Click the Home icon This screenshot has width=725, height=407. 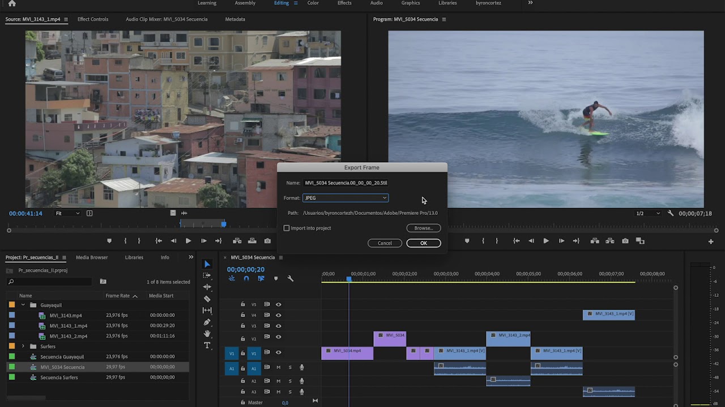point(12,3)
